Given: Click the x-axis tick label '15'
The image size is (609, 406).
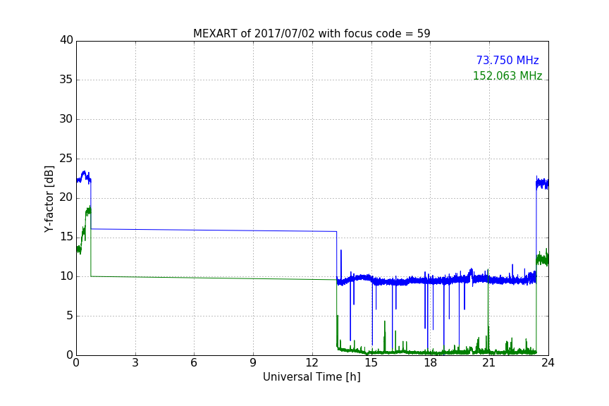Looking at the screenshot, I should tap(371, 363).
